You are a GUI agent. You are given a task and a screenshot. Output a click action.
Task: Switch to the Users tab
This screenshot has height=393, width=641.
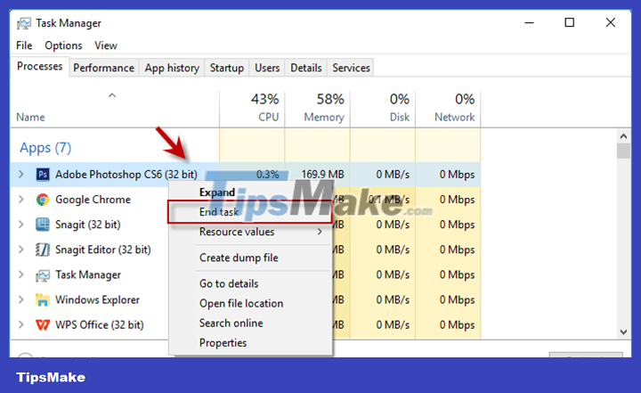point(267,68)
